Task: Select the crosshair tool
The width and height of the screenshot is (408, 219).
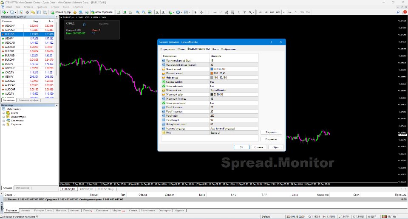Action: pyautogui.click(x=201, y=12)
